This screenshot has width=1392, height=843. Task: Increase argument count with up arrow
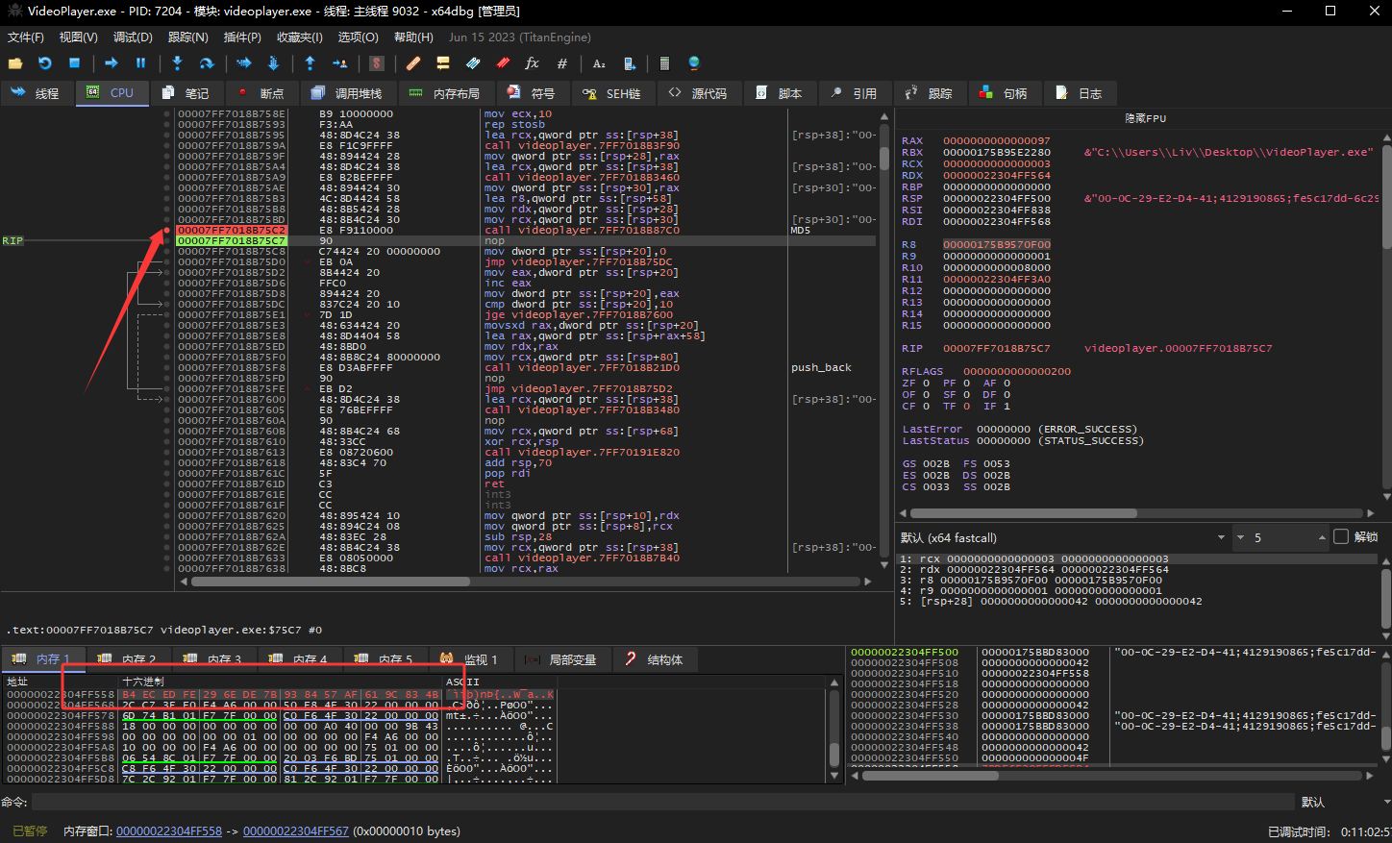(x=1323, y=537)
